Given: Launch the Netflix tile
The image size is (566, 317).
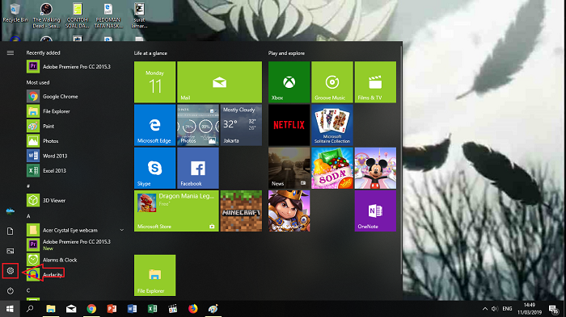Looking at the screenshot, I should click(289, 125).
